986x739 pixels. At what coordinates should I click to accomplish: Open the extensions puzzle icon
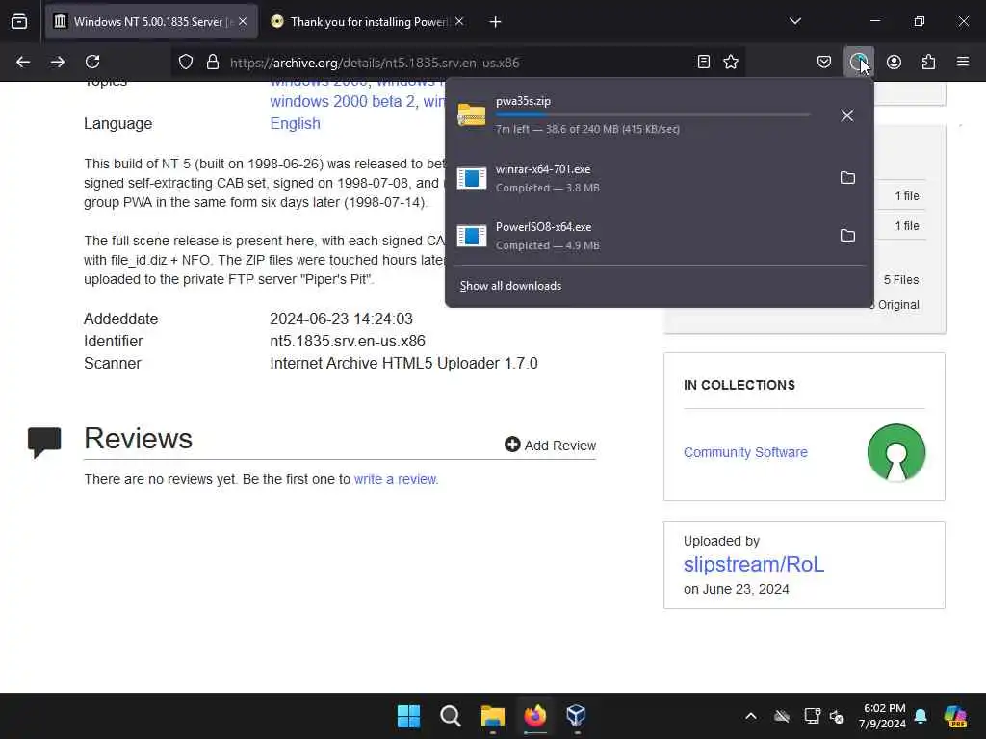click(x=928, y=62)
